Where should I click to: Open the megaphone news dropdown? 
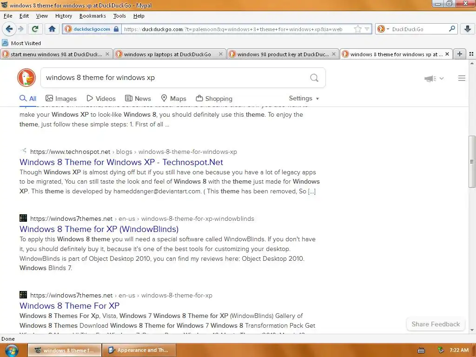pyautogui.click(x=434, y=79)
